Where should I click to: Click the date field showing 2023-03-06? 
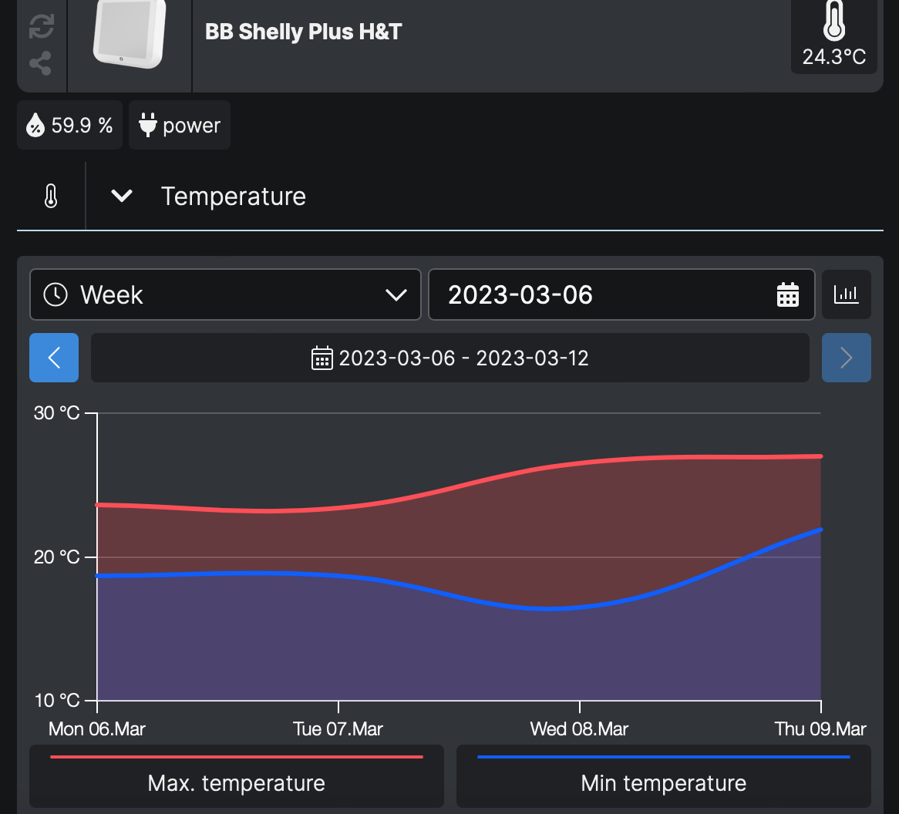coord(601,294)
